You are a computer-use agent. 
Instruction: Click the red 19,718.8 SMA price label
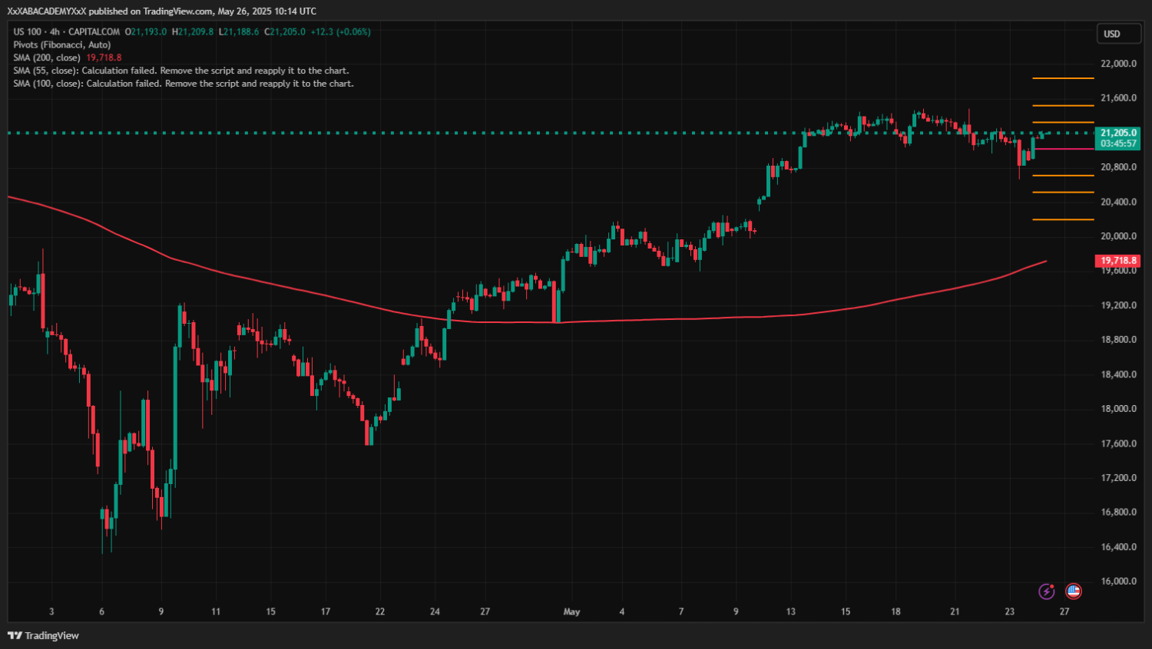[1118, 261]
